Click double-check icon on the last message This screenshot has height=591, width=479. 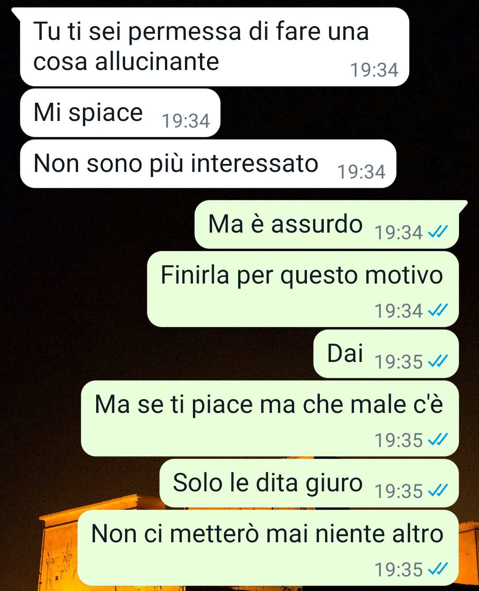click(438, 569)
